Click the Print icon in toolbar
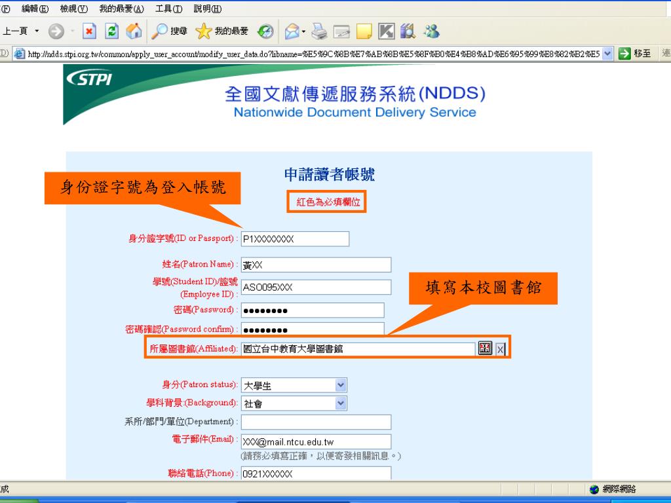 click(319, 31)
